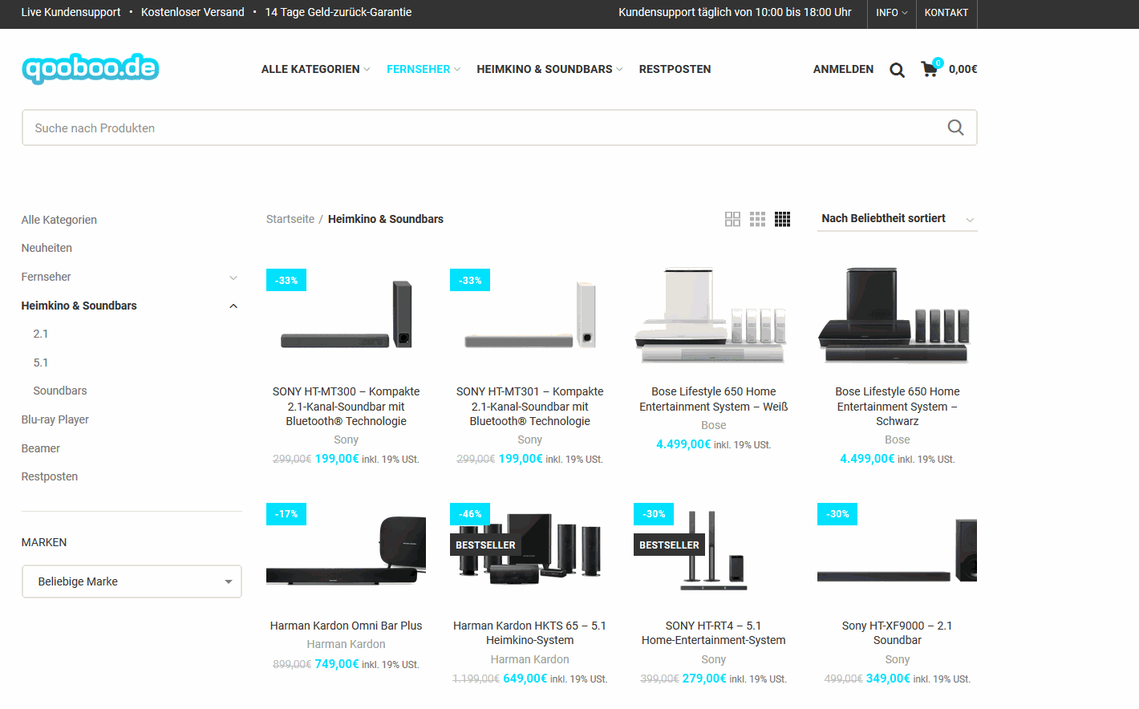This screenshot has height=709, width=1139.
Task: Open Beamer category
Action: coord(41,448)
